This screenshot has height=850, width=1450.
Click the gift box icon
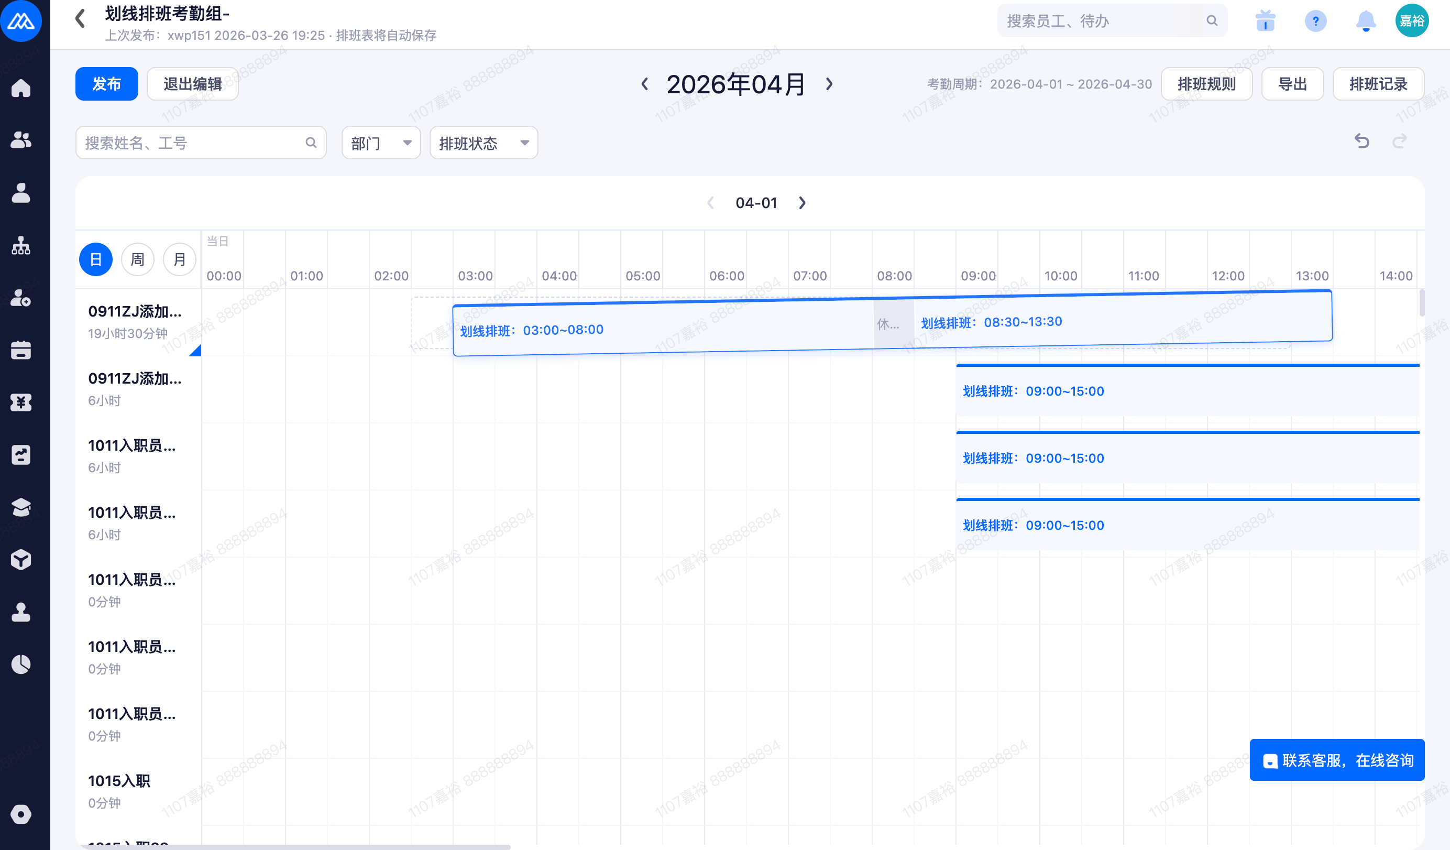[1265, 21]
